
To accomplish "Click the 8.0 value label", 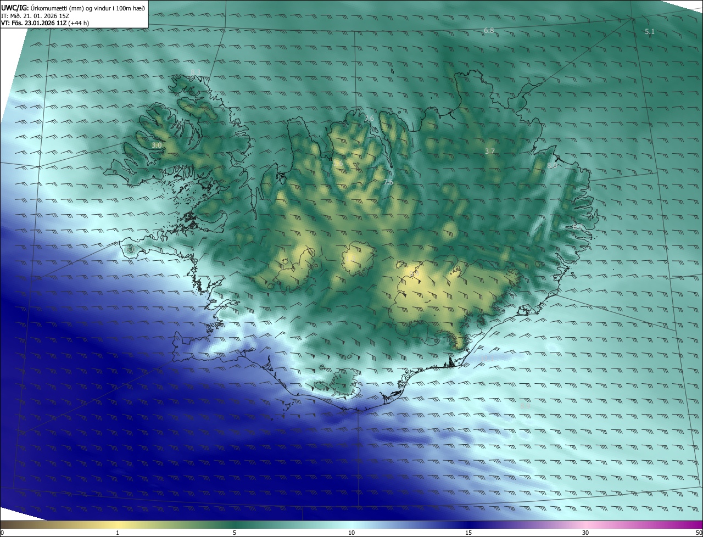I will tap(552, 165).
